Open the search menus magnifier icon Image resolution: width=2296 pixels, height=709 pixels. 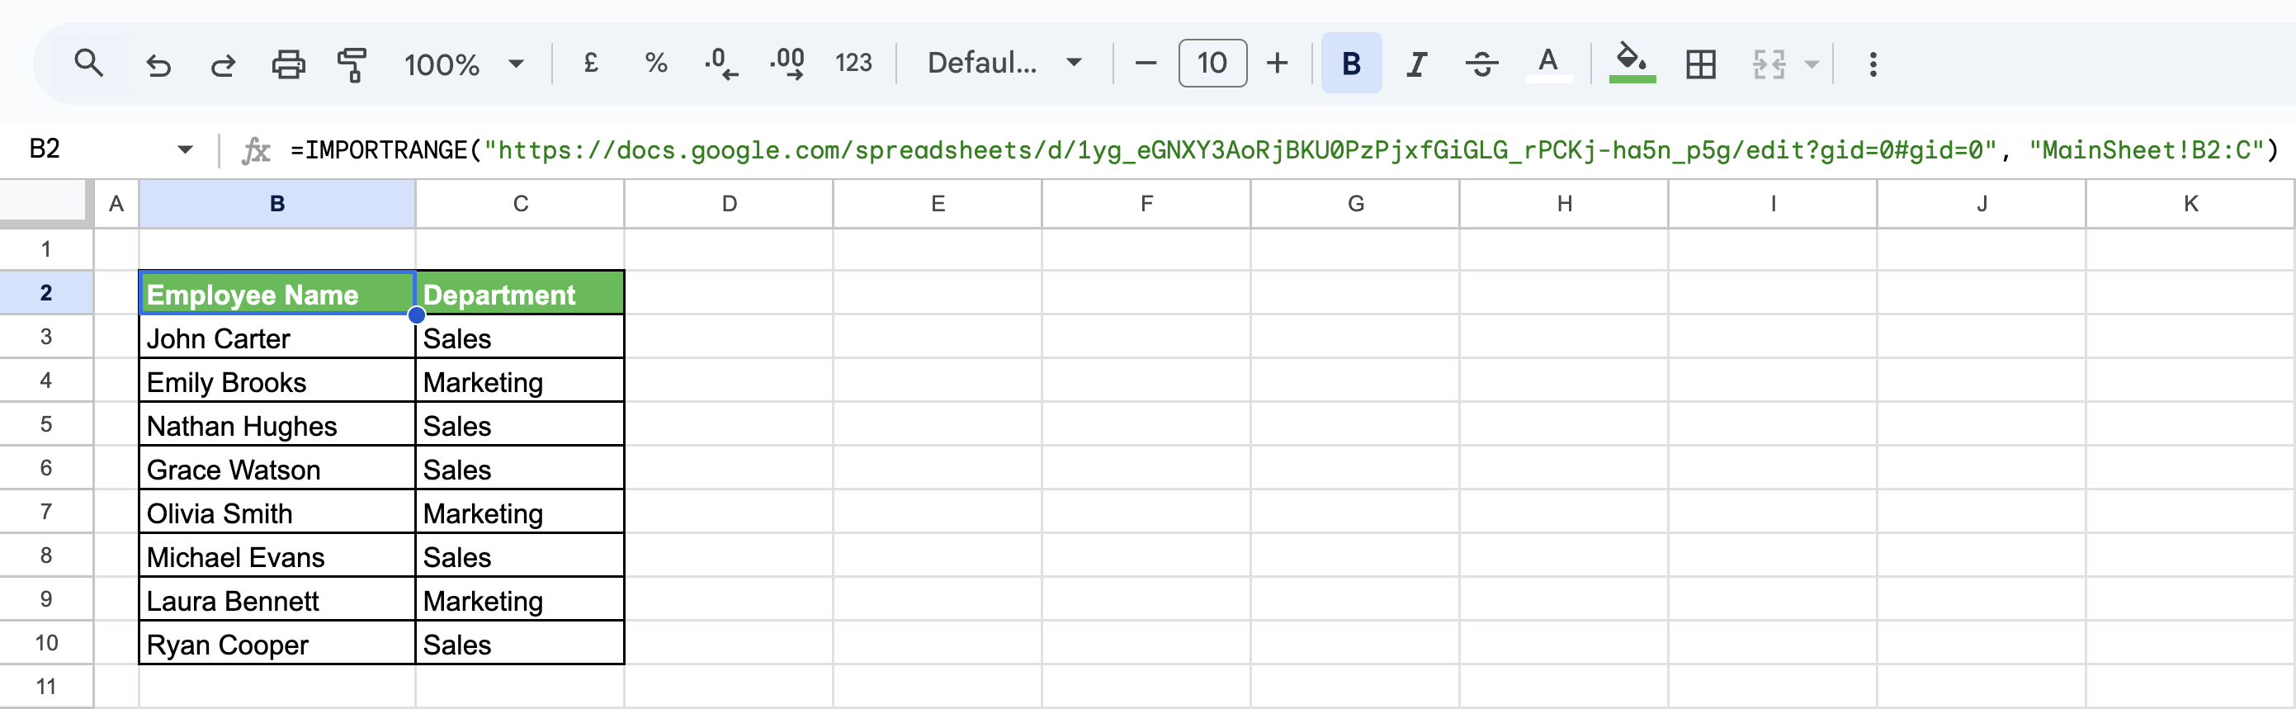click(x=88, y=64)
